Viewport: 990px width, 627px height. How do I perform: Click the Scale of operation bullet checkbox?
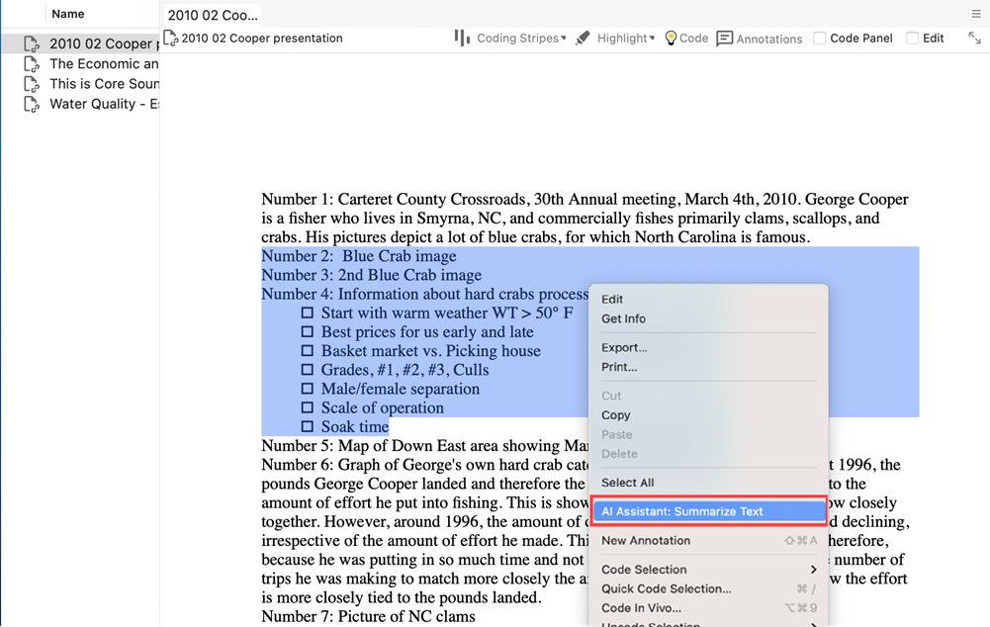(x=307, y=407)
